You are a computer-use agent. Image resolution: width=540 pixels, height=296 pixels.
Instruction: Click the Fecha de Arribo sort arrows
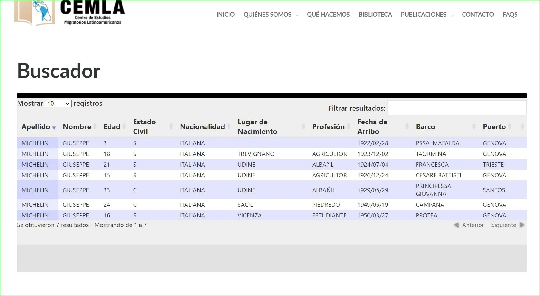pyautogui.click(x=407, y=127)
